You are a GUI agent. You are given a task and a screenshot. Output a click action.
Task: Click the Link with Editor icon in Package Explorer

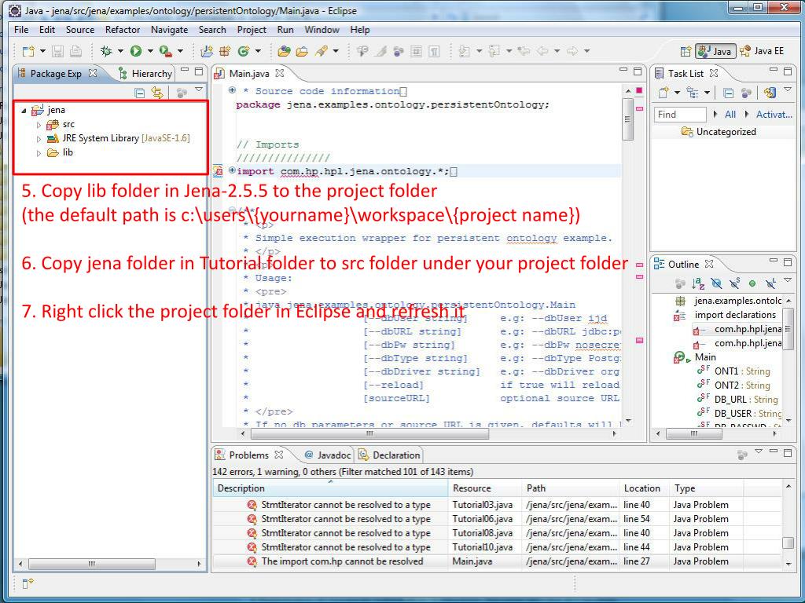[x=156, y=93]
